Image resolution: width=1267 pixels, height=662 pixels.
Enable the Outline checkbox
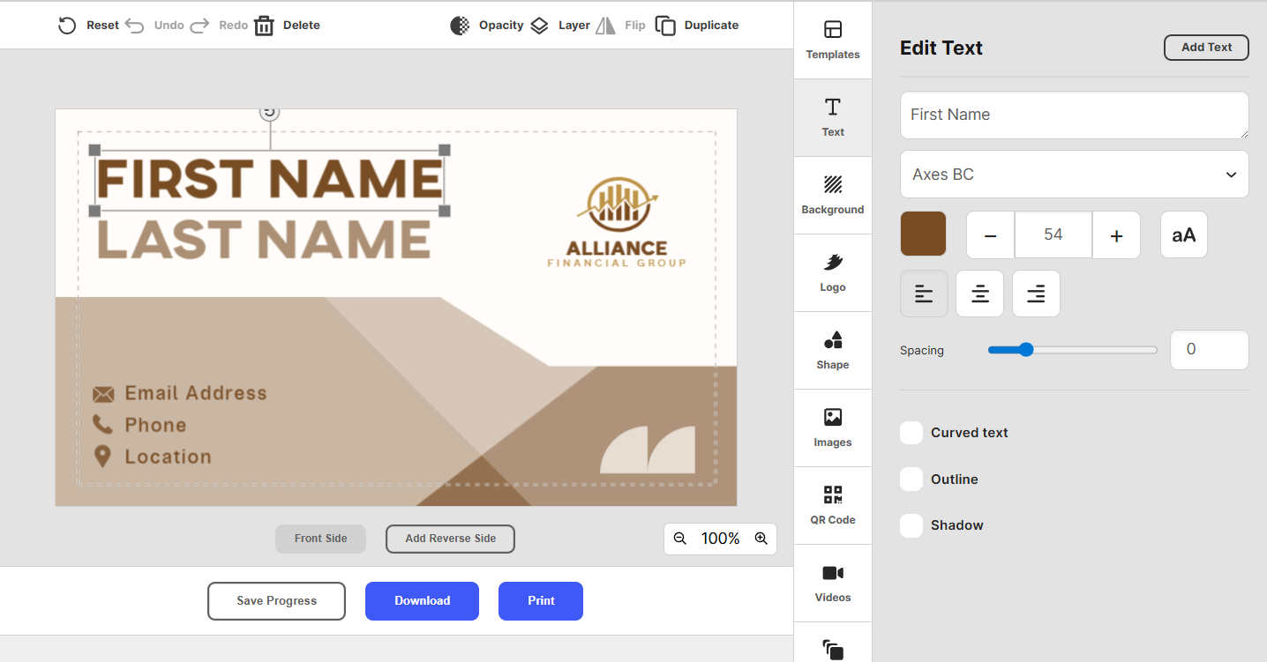(911, 480)
